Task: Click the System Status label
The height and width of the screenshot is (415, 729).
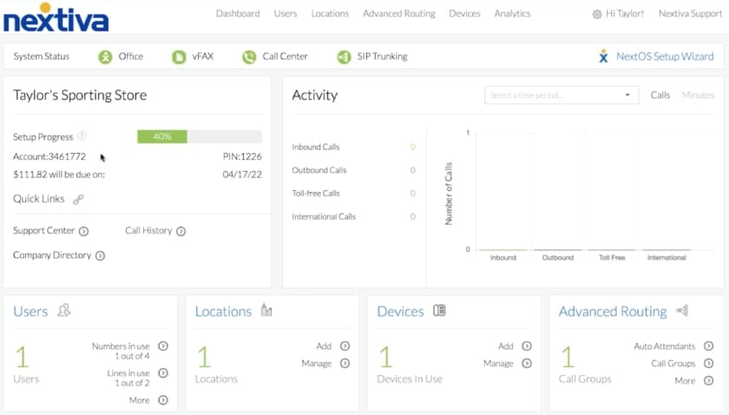Action: [x=42, y=56]
